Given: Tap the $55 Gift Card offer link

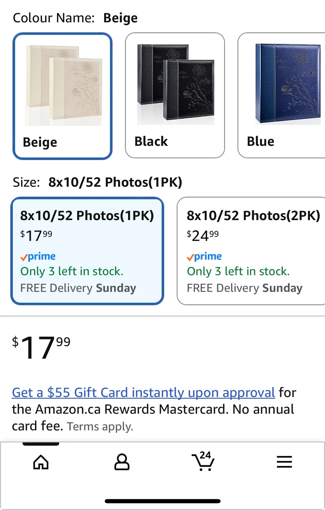Looking at the screenshot, I should (x=143, y=392).
